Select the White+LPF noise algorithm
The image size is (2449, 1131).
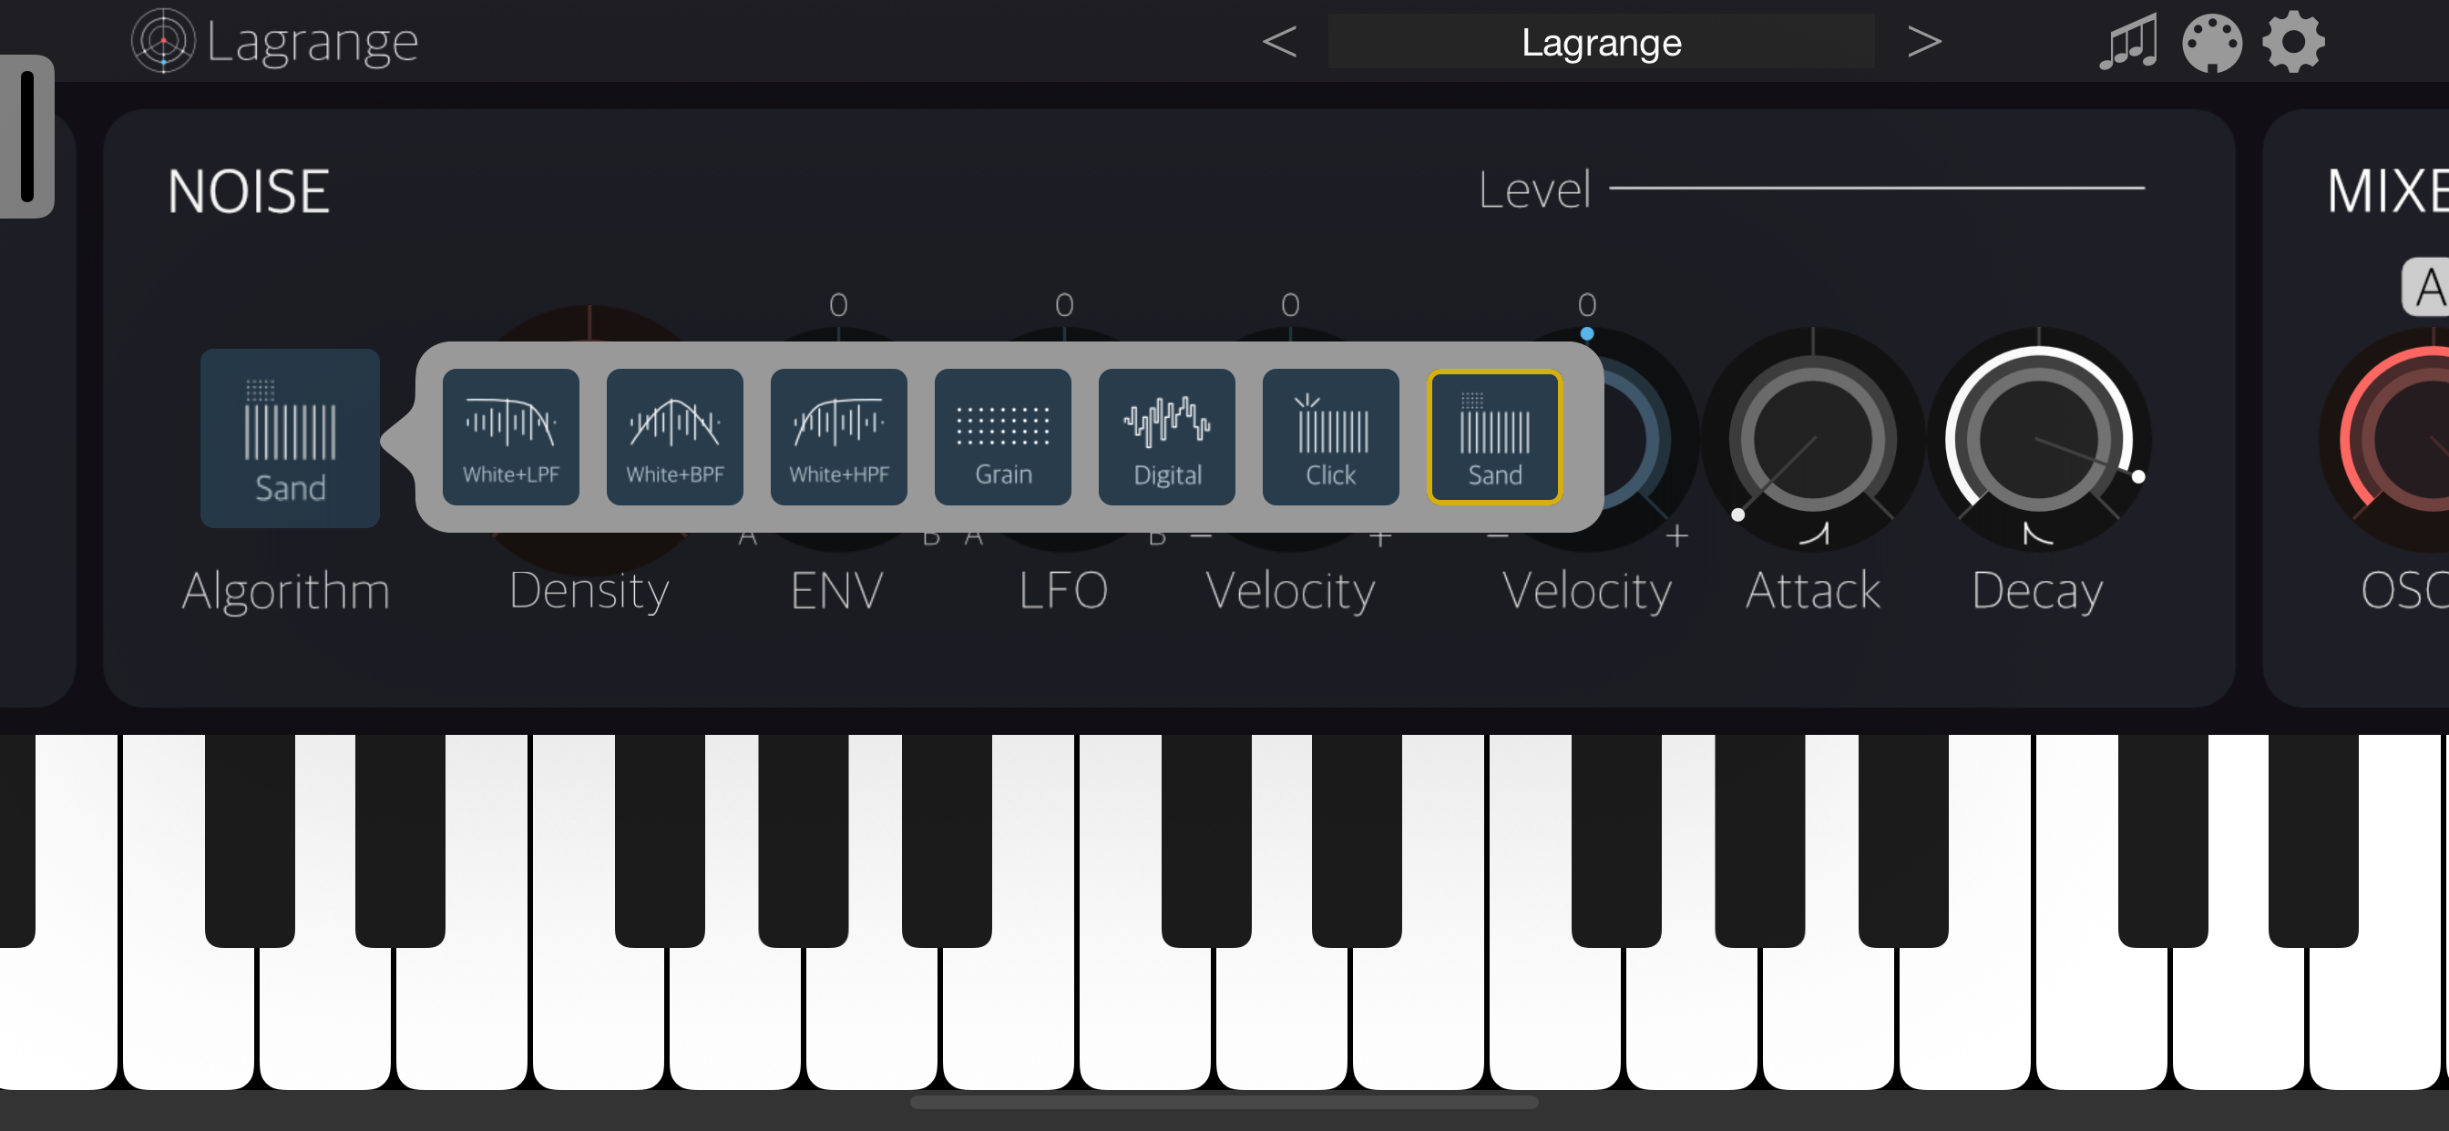[x=510, y=436]
